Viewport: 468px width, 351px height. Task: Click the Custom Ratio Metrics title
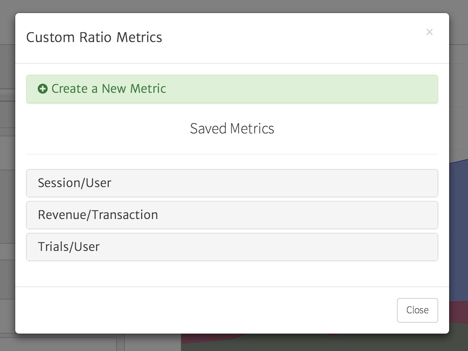click(x=94, y=37)
